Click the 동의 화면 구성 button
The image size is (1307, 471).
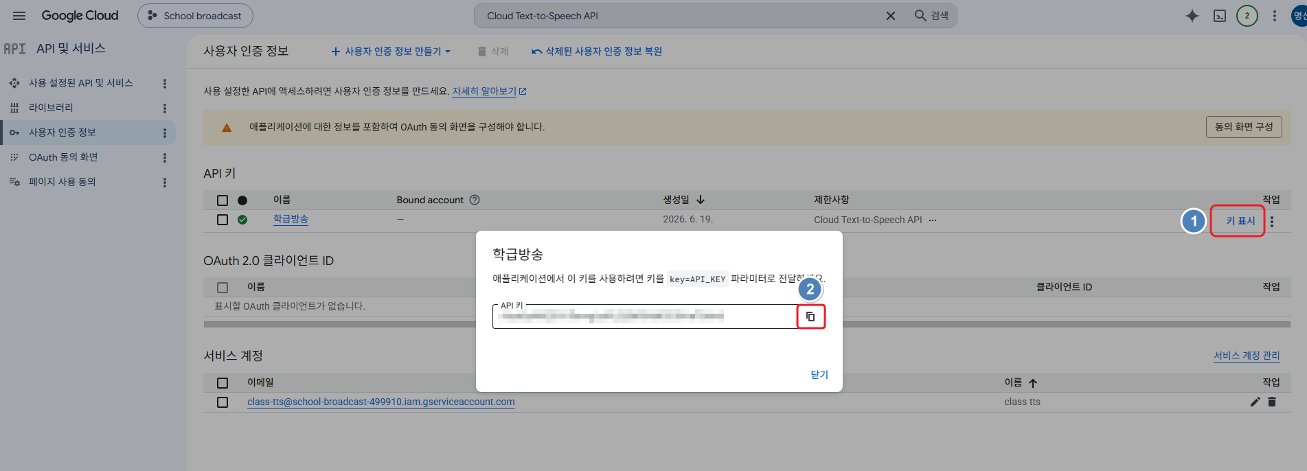coord(1244,127)
